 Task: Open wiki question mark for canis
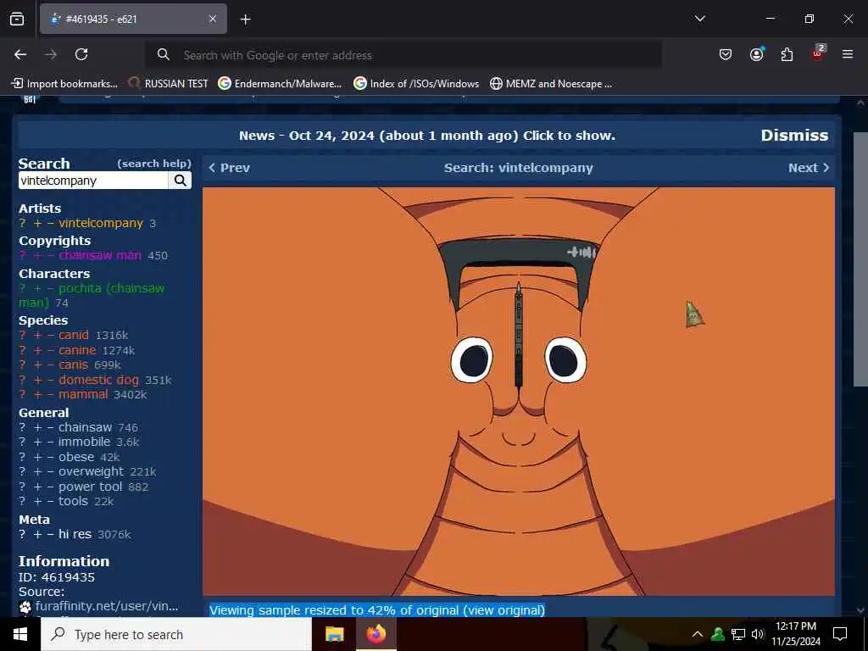[22, 364]
